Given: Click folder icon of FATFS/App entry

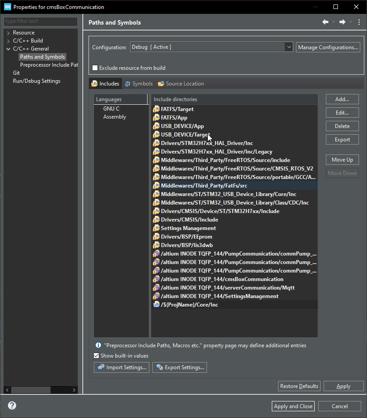Looking at the screenshot, I should 156,117.
